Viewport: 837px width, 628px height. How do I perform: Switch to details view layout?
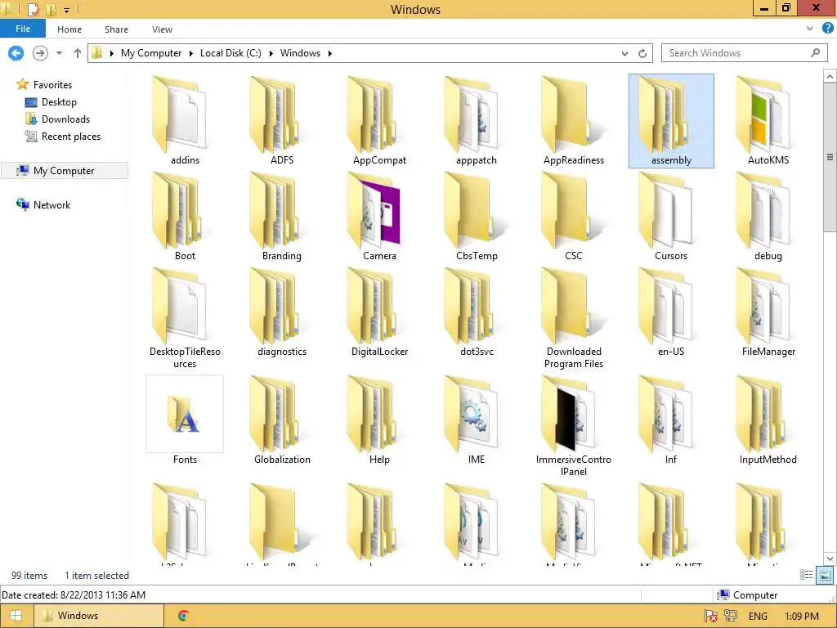(x=806, y=575)
